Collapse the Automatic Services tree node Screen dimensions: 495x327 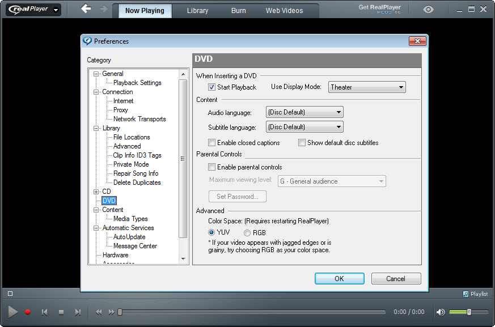click(x=96, y=228)
